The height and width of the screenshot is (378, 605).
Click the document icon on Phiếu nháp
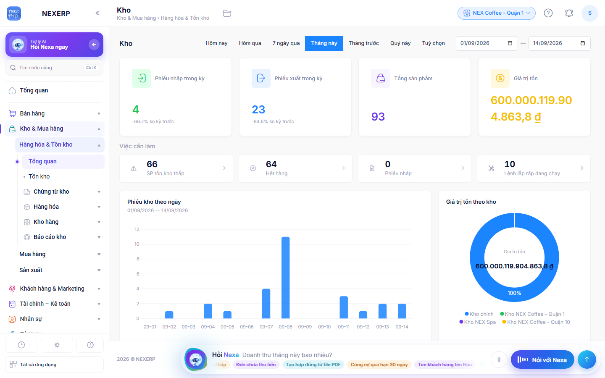372,168
